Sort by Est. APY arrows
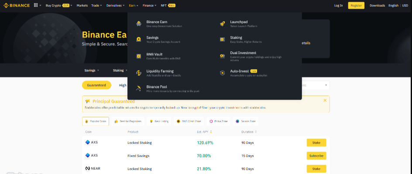 pos(211,132)
